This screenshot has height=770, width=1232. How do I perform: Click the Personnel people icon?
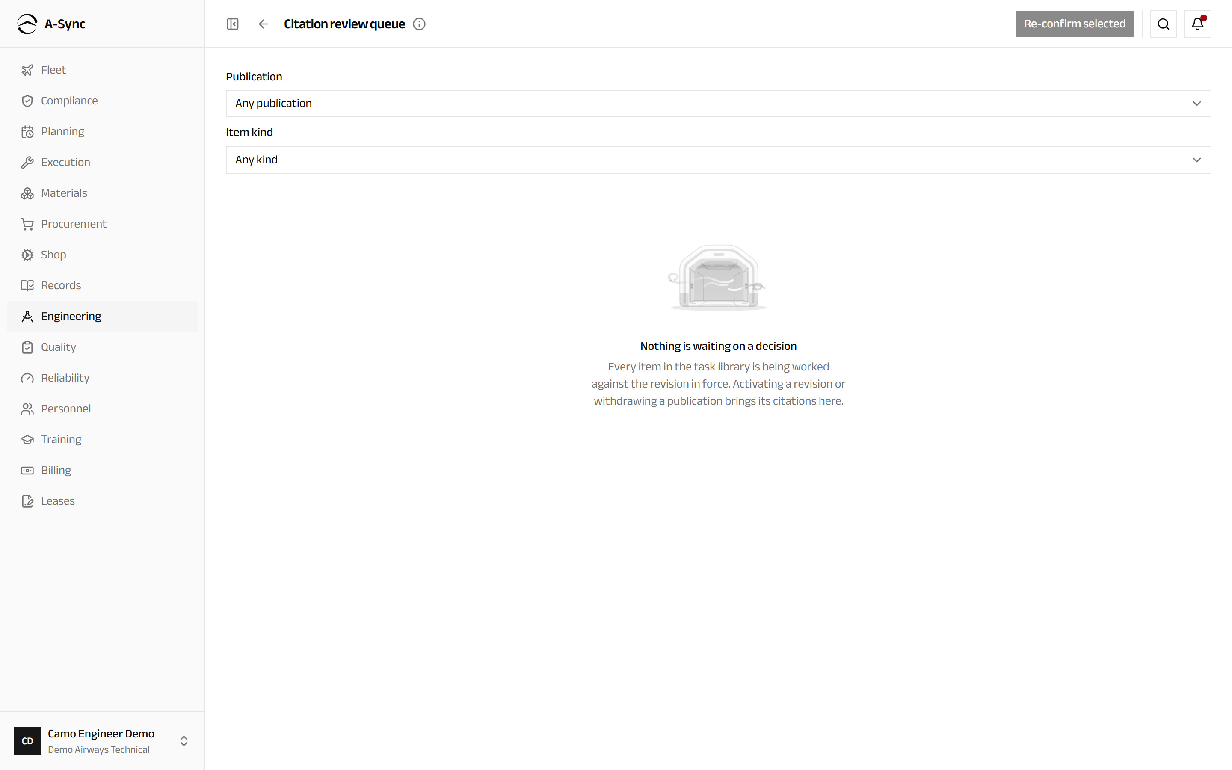point(27,409)
